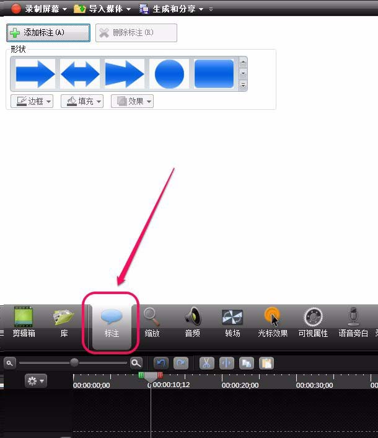Switch to the 库 library tab
This screenshot has height=438, width=378.
point(64,323)
